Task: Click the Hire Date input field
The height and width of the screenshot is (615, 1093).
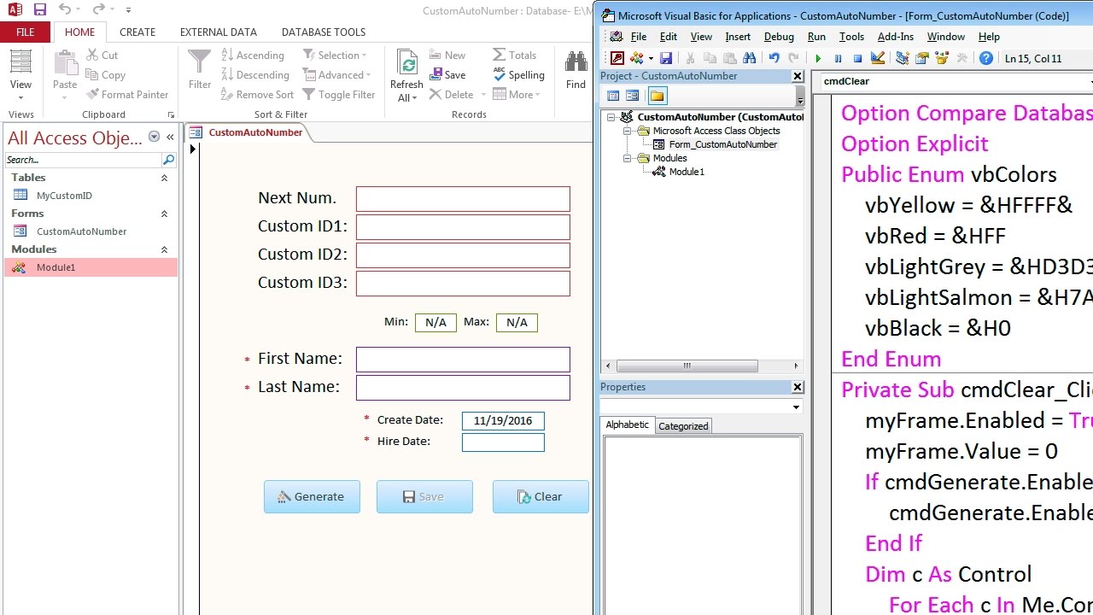Action: tap(503, 442)
